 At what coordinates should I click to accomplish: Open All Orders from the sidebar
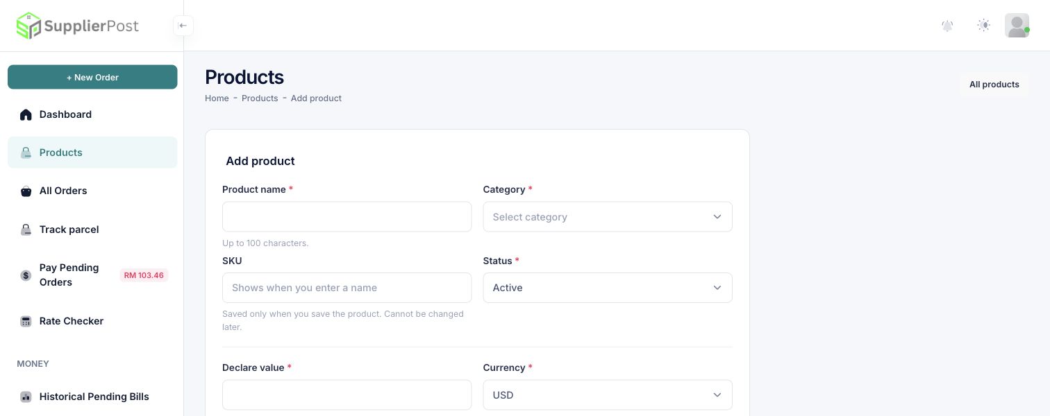click(92, 191)
